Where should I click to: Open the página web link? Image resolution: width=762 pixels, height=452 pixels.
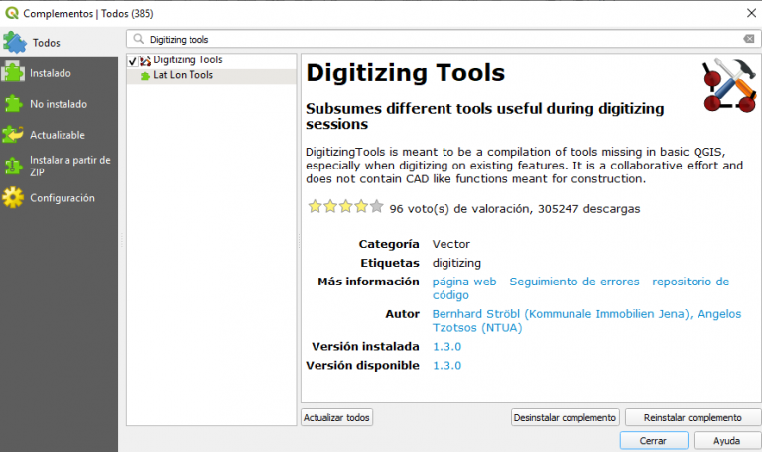pyautogui.click(x=464, y=282)
